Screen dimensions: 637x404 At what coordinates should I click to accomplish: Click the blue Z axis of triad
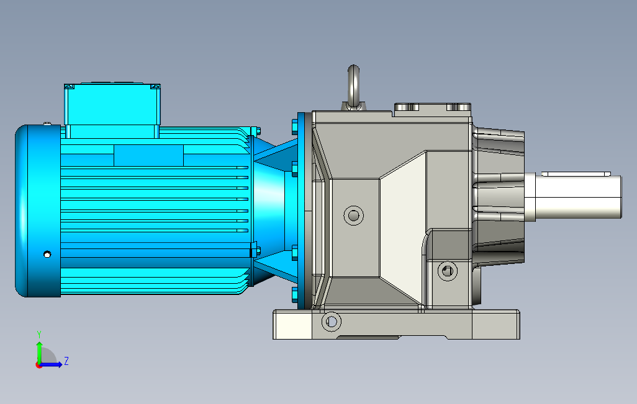coord(51,365)
